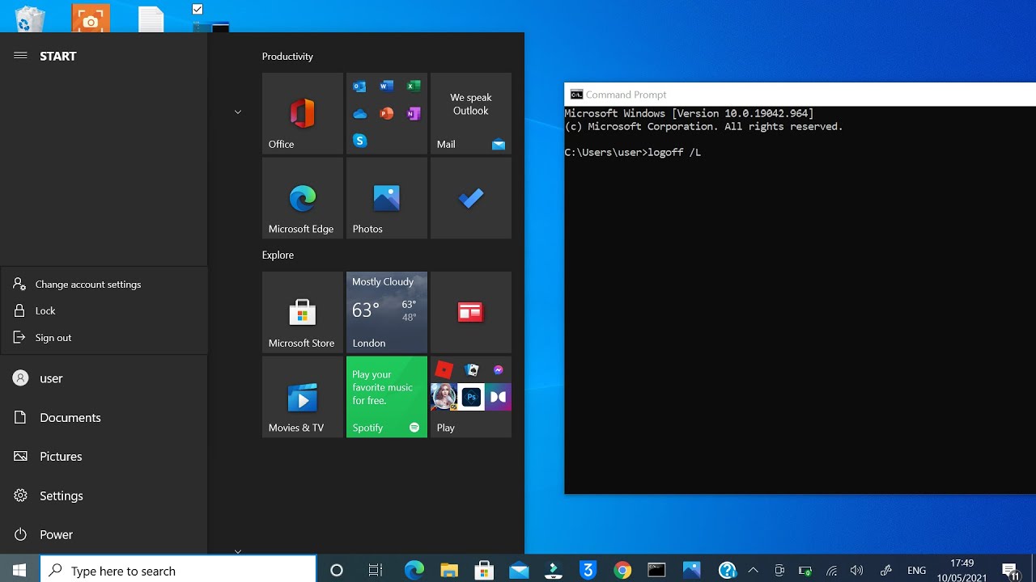1036x582 pixels.
Task: Open the Spotify tile
Action: [x=387, y=397]
